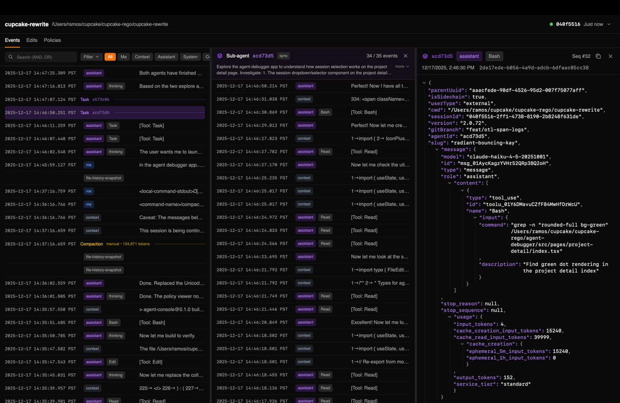This screenshot has width=620, height=403.
Task: Collapse the "content" array node
Action: (x=449, y=183)
